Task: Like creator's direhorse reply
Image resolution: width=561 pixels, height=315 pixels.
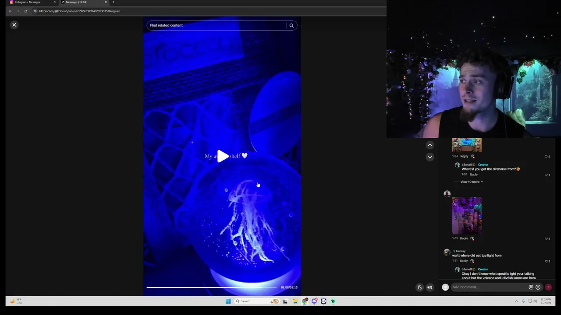Action: click(547, 175)
